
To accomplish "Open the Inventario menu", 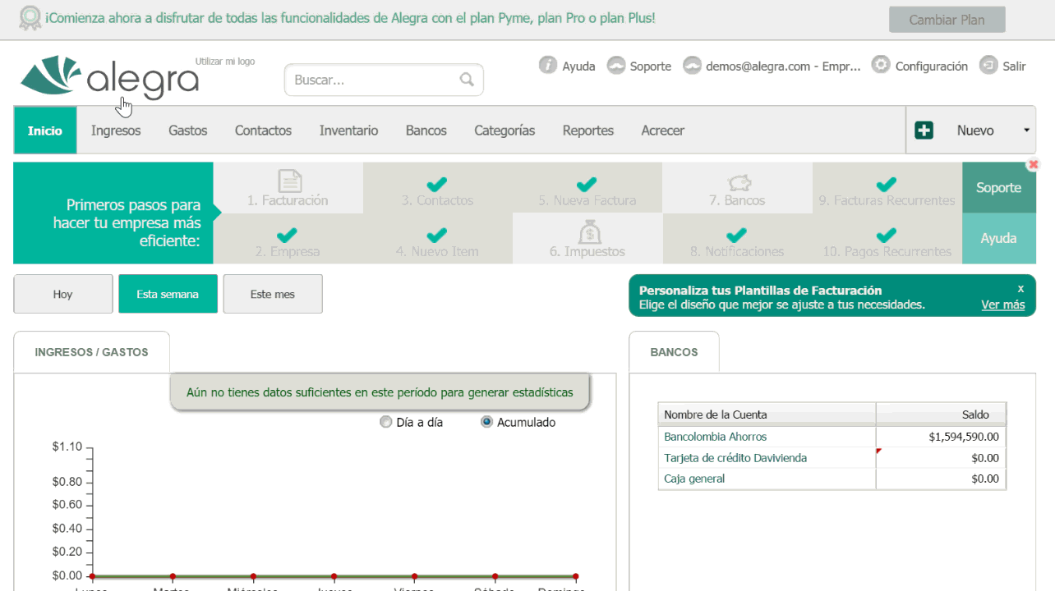I will point(348,130).
